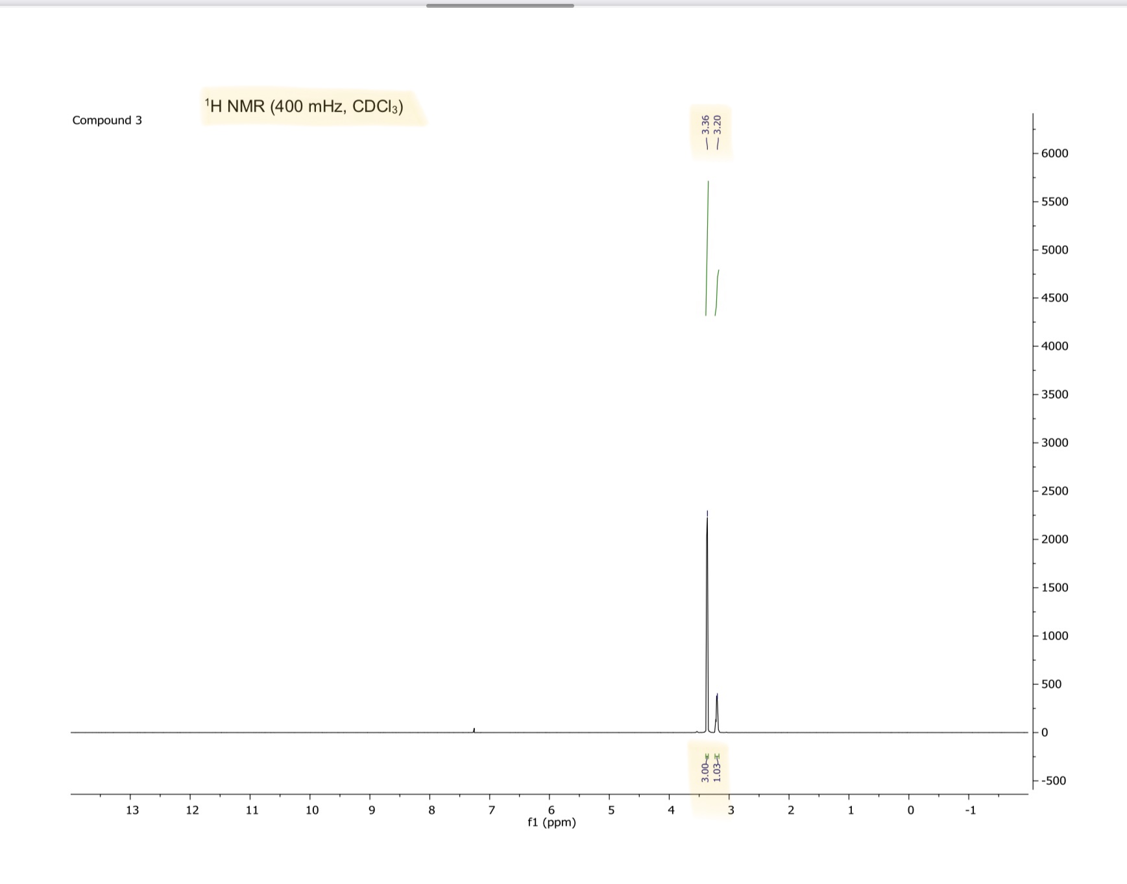
Task: Select the Compound 3 label
Action: click(x=107, y=120)
